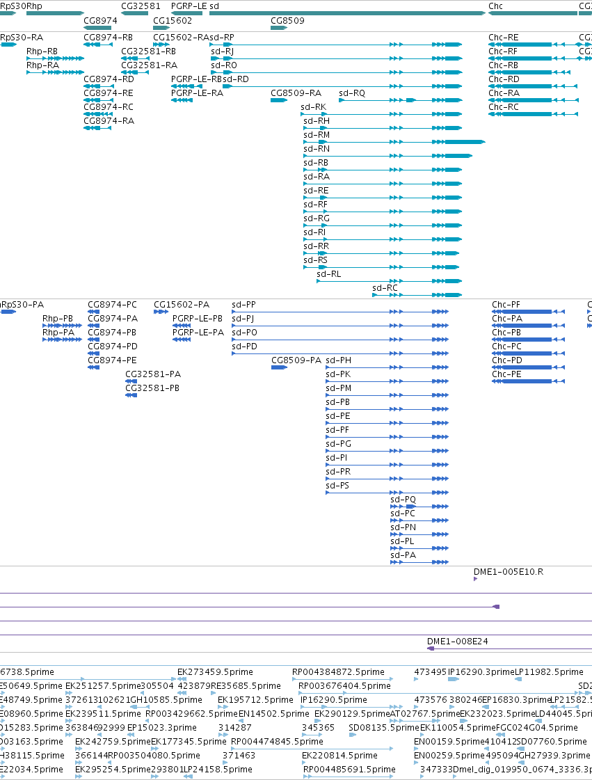Select EST label EK242759.5prime

click(x=113, y=742)
